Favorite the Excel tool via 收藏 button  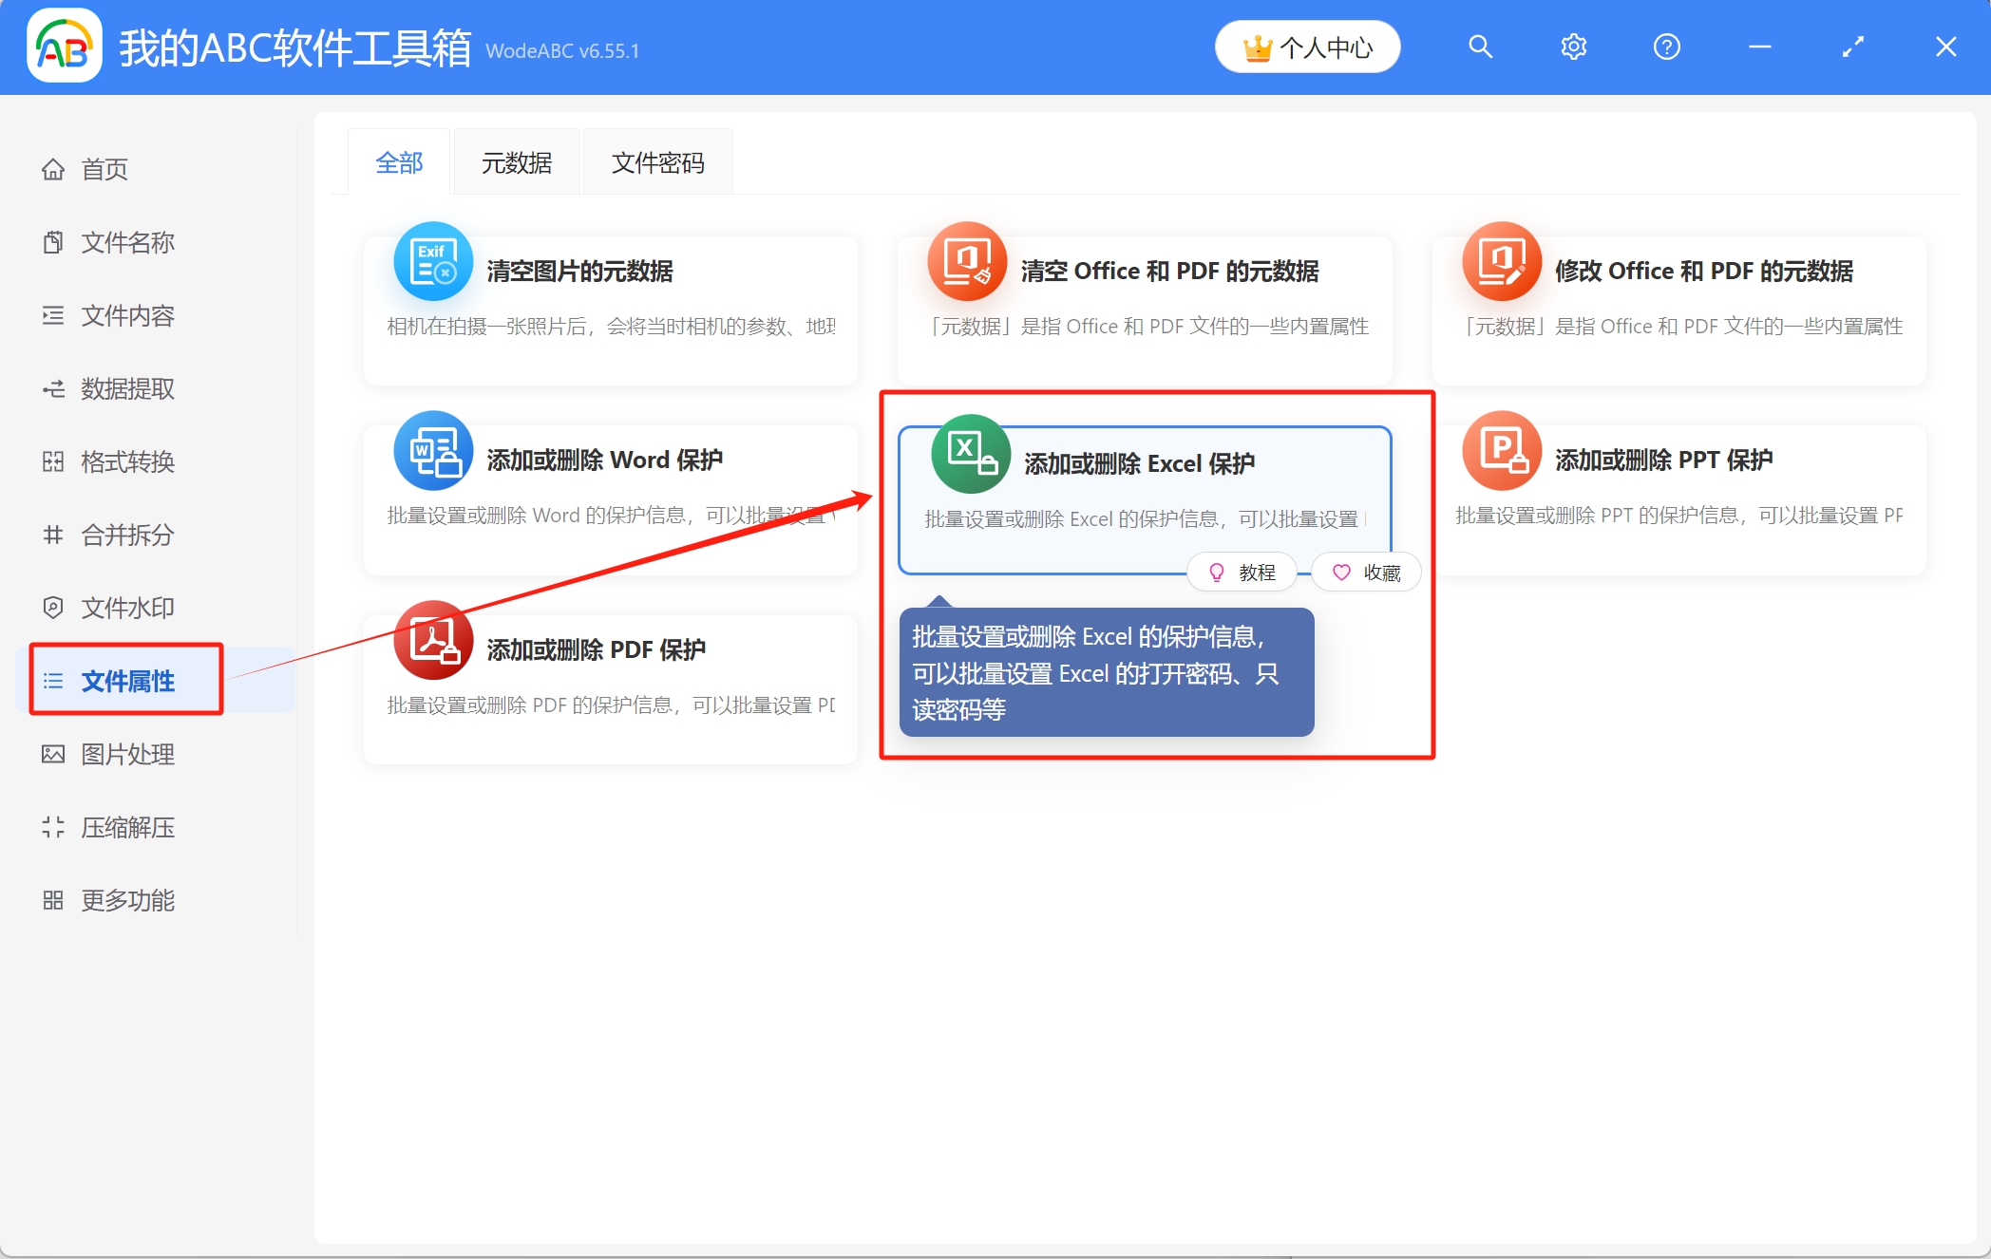[1366, 572]
